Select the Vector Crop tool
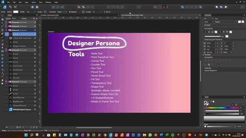 (2, 55)
